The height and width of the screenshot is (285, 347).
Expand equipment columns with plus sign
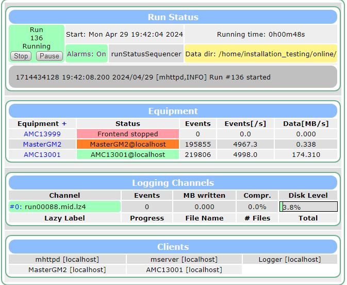point(64,123)
